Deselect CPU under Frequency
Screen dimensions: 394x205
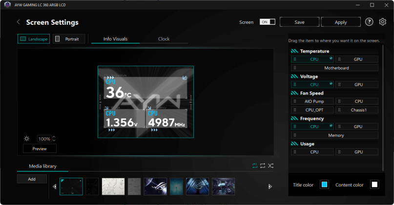(x=312, y=127)
